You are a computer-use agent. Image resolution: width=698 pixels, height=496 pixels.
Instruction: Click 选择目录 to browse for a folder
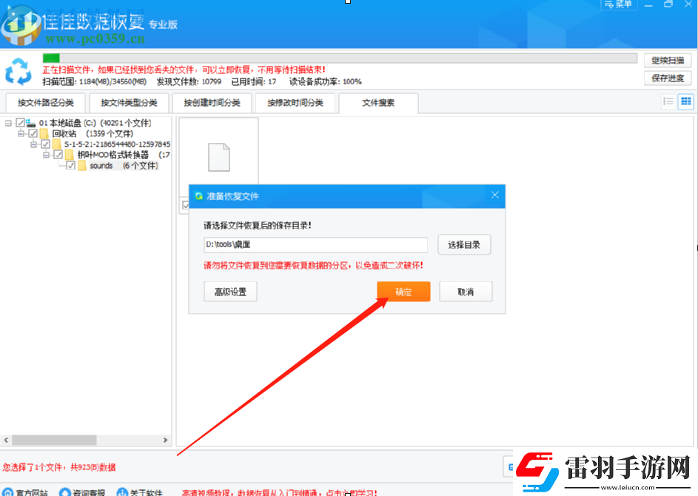pyautogui.click(x=464, y=244)
